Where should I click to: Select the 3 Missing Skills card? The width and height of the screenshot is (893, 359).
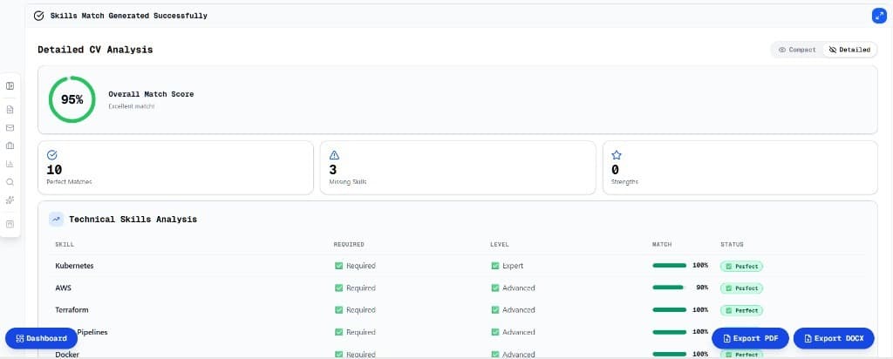(x=458, y=168)
